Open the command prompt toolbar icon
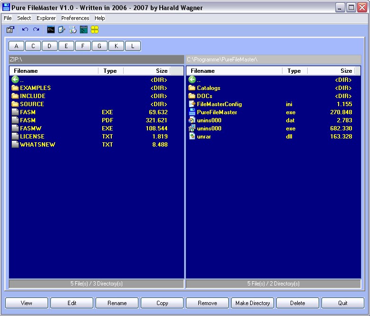Image resolution: width=370 pixels, height=316 pixels. 51,30
